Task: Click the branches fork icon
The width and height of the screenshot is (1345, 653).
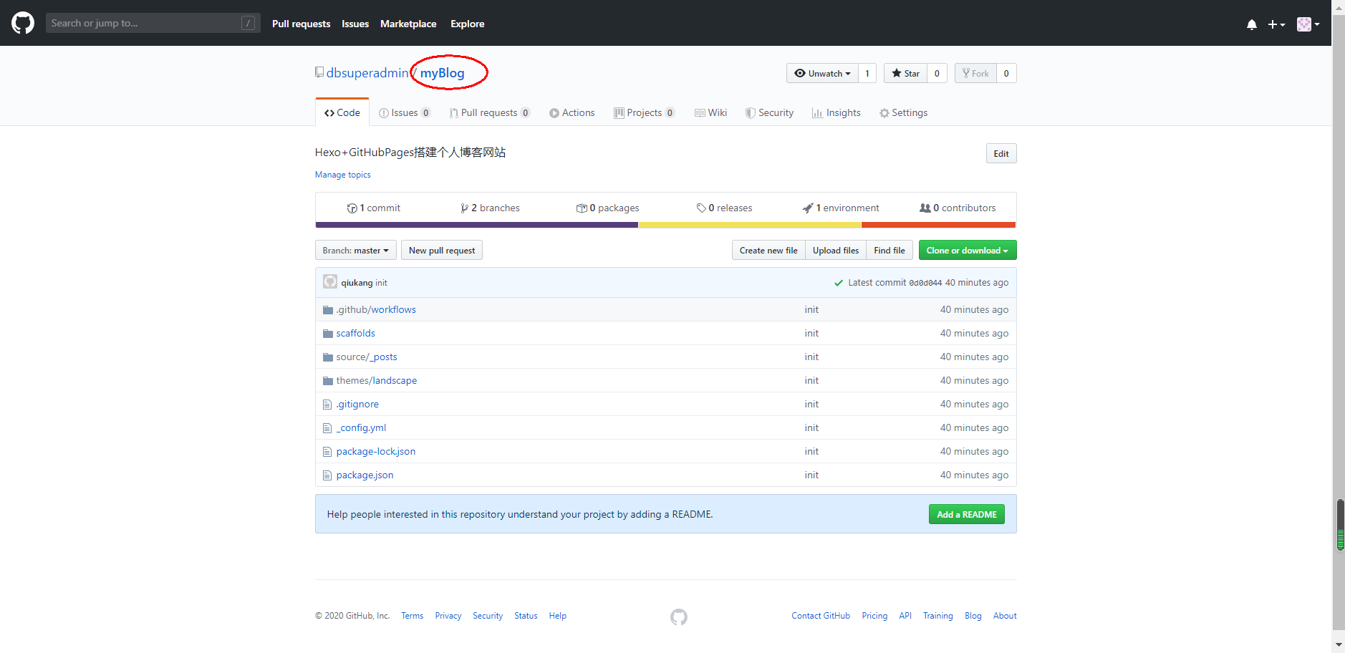Action: (464, 208)
